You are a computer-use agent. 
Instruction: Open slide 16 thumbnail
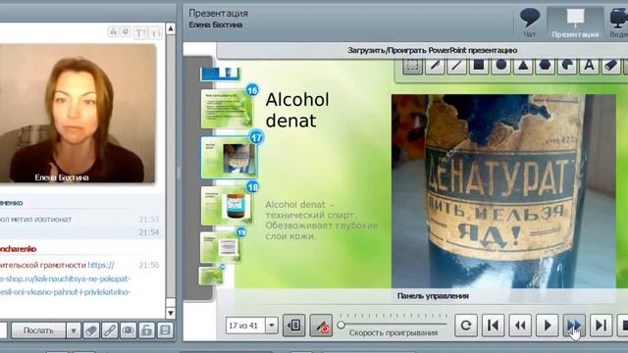click(x=227, y=109)
